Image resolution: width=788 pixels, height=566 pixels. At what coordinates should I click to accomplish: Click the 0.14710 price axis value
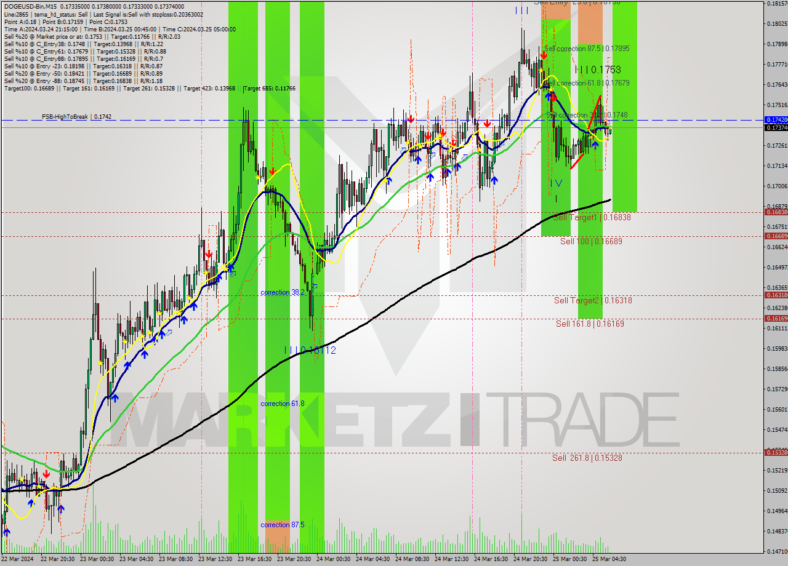point(777,551)
